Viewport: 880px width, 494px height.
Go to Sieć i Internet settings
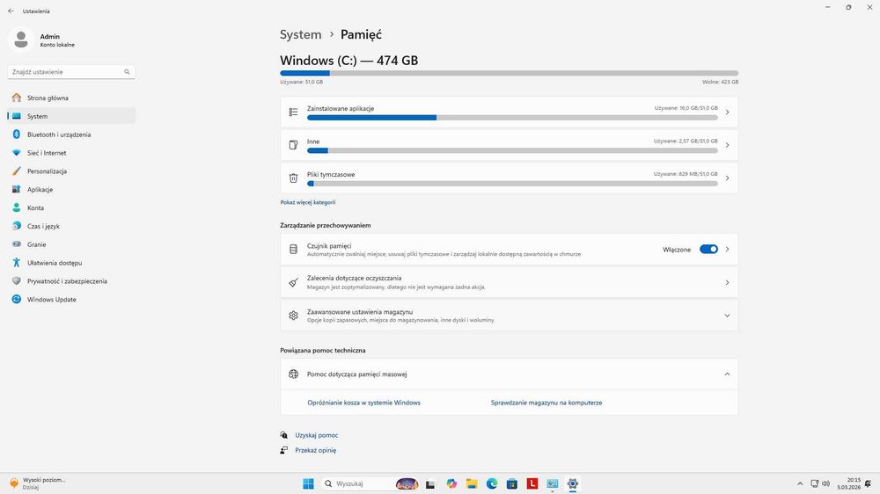(71, 153)
